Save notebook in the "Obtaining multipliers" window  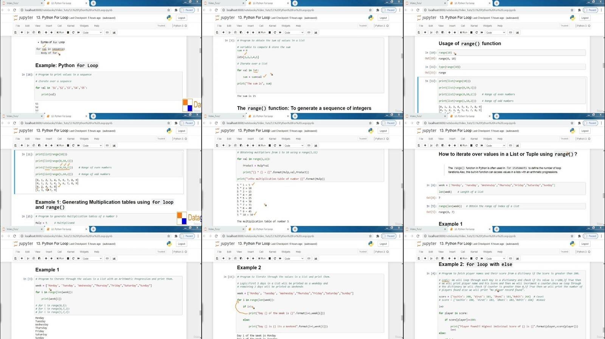tap(217, 146)
